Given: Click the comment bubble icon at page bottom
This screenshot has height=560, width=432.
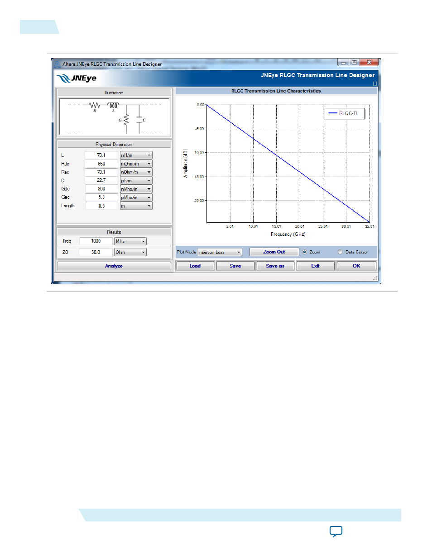Looking at the screenshot, I should pos(336,531).
